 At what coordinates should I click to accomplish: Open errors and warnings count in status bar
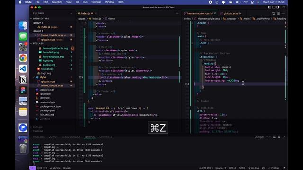click(42, 168)
